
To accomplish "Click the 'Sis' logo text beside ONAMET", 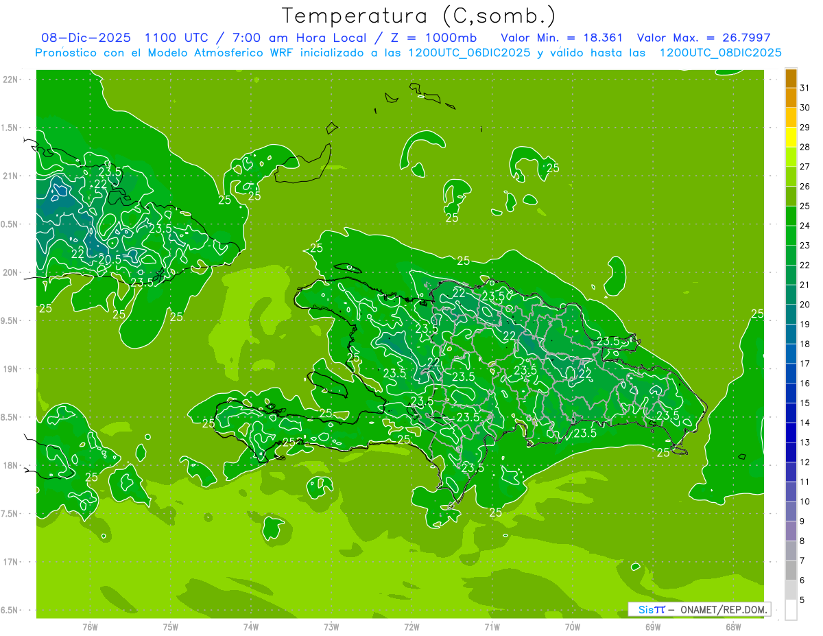I will 647,609.
